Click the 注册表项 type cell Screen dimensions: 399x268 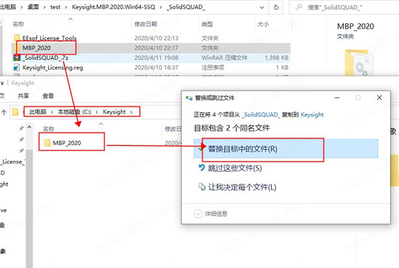pos(213,67)
